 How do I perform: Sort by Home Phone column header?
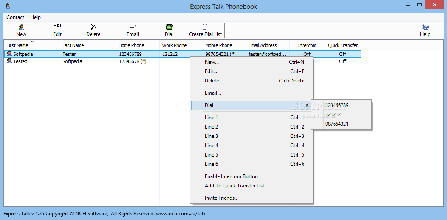click(138, 45)
